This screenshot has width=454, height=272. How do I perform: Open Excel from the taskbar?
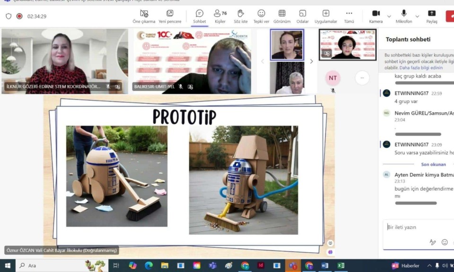[x=341, y=265]
